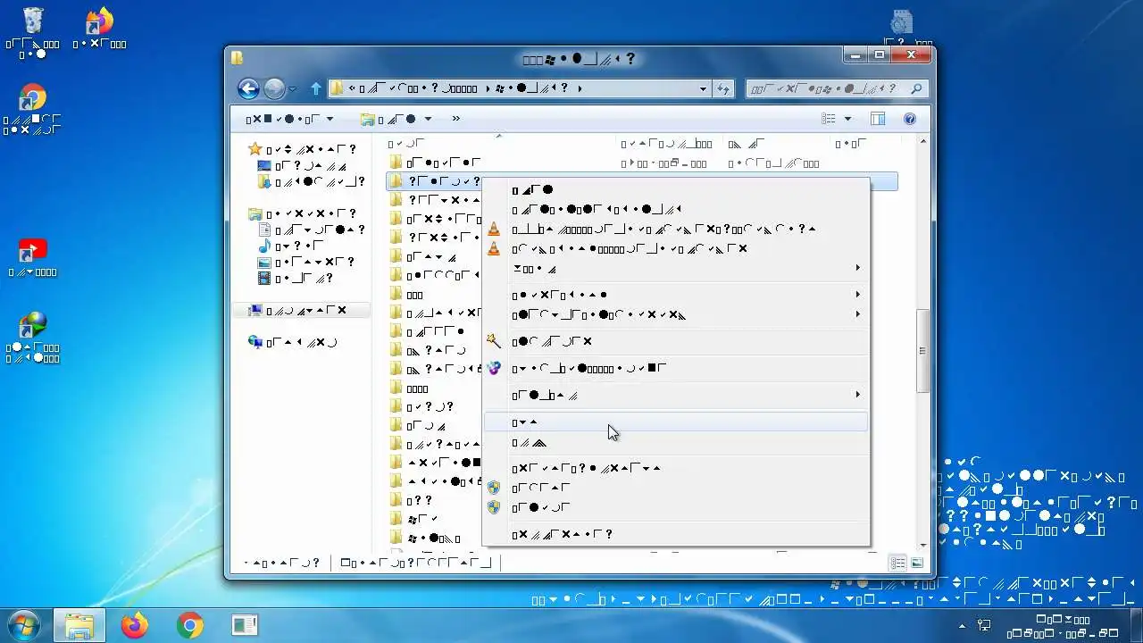Click the scrollbar down arrow in file list
This screenshot has width=1143, height=643.
(x=923, y=545)
